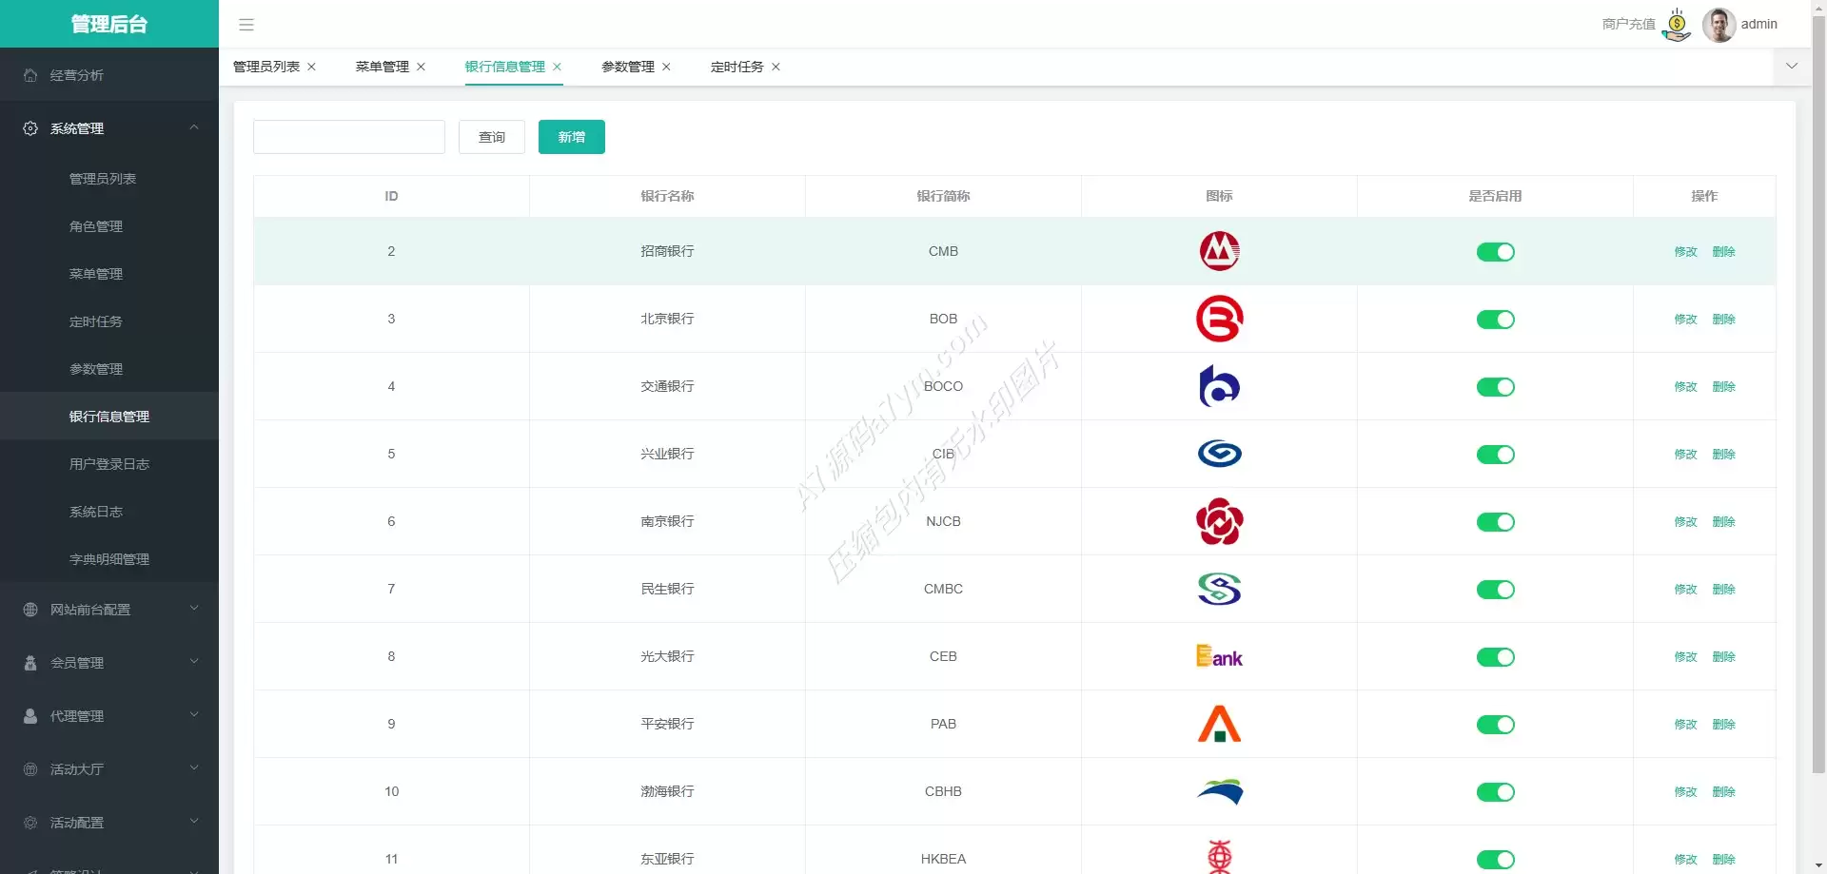The height and width of the screenshot is (874, 1827).
Task: Click the 北京银行 BOB logo icon
Action: point(1219,320)
